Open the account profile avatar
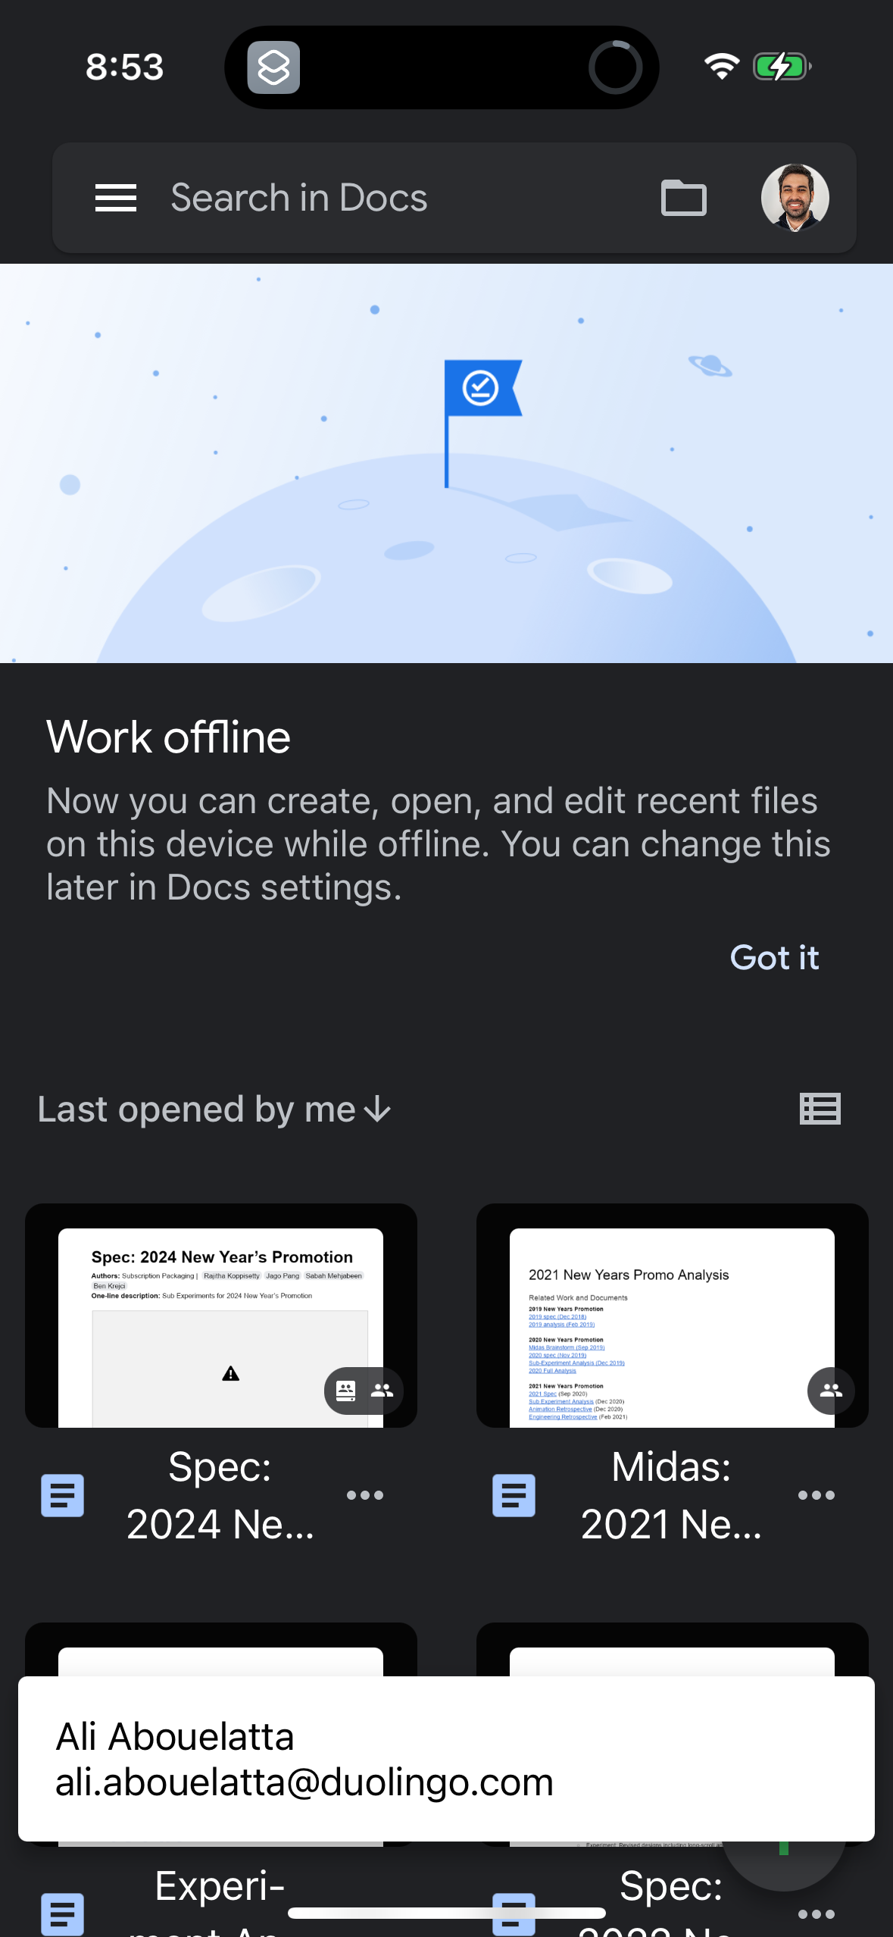 point(795,198)
